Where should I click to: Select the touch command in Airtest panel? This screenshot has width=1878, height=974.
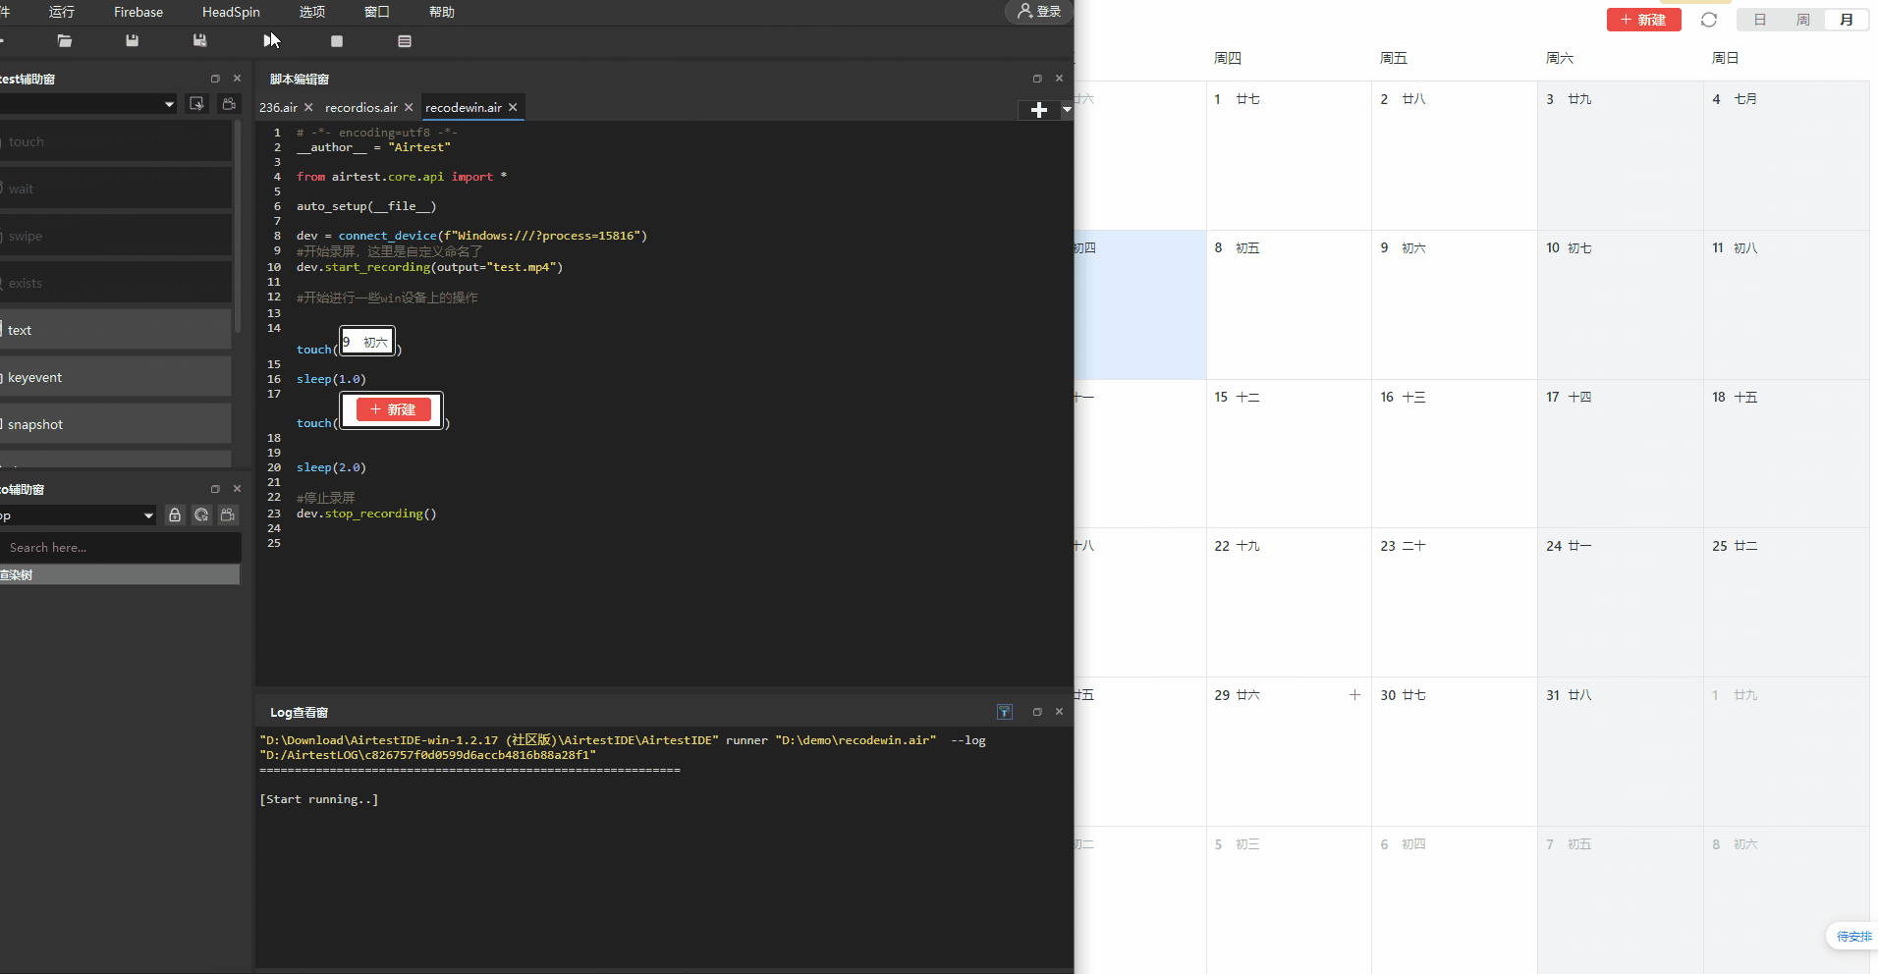(114, 141)
